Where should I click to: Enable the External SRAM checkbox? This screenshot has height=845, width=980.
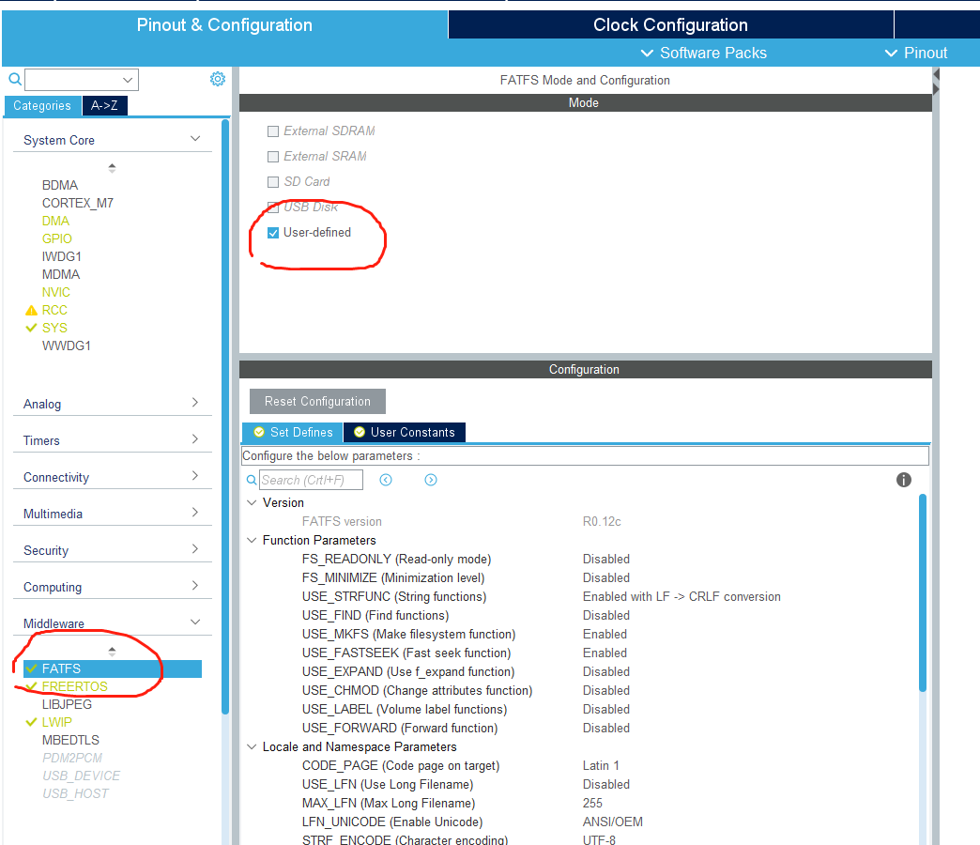[x=273, y=156]
